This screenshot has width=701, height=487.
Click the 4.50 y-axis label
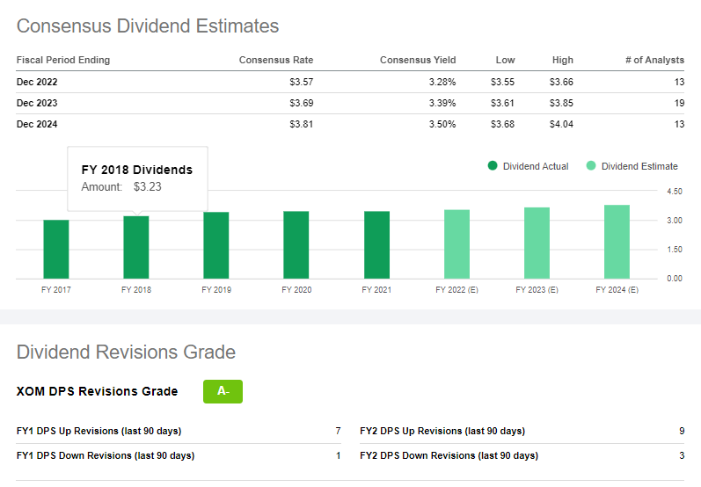pyautogui.click(x=675, y=192)
